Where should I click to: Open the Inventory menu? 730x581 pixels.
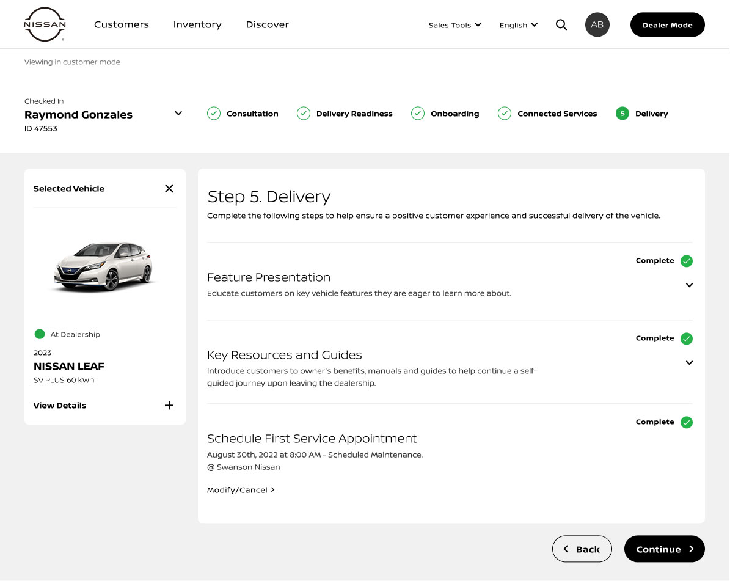197,24
